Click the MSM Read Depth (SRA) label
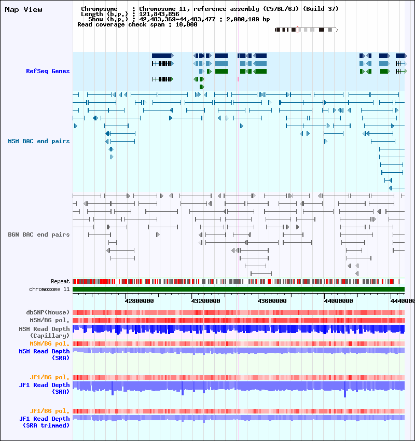 (44, 355)
